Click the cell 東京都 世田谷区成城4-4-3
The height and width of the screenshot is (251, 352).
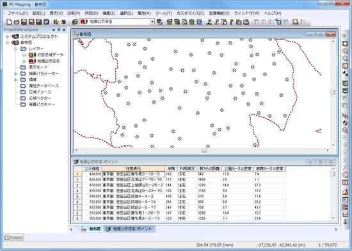point(133,196)
